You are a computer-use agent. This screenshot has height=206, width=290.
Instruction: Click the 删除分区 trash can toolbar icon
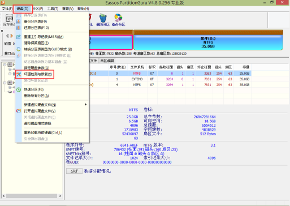[103, 18]
